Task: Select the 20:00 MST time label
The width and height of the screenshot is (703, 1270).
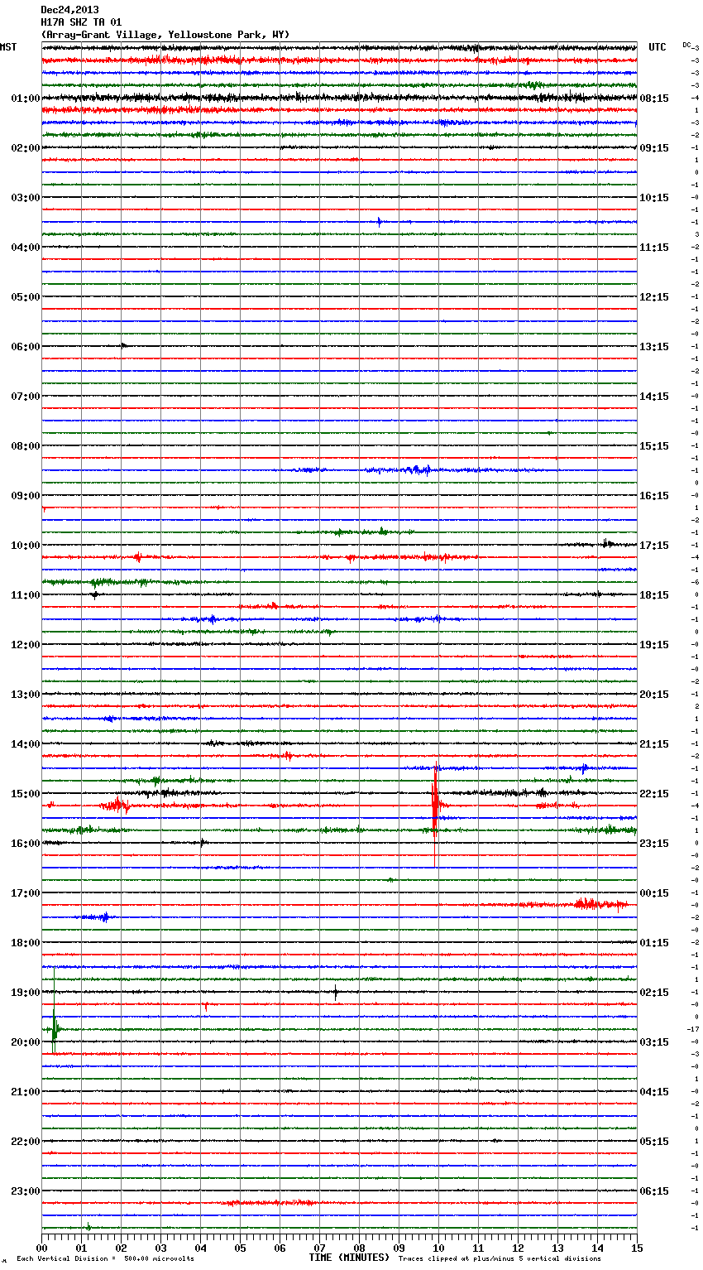Action: click(x=26, y=1042)
